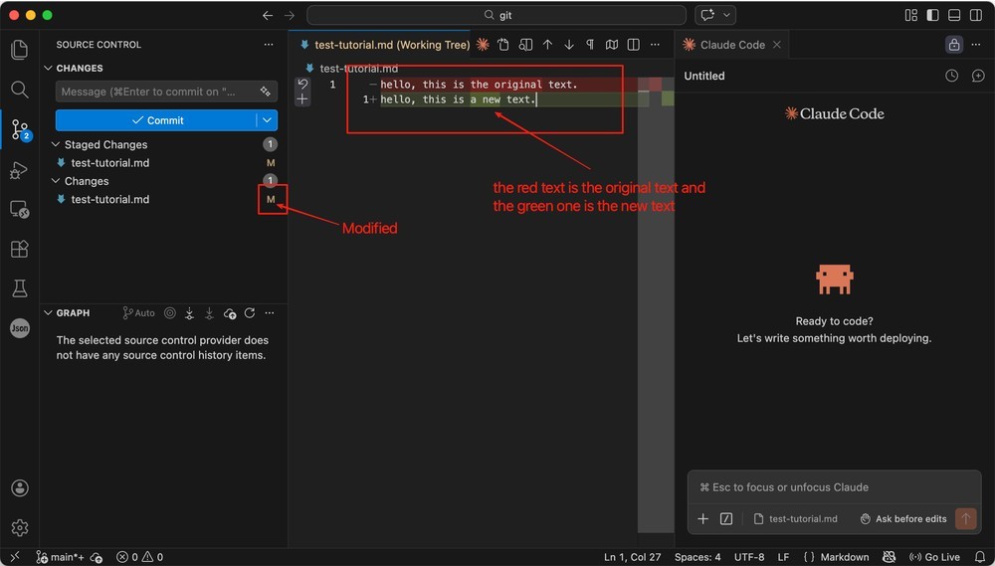Click Auto branch filter in Graph
The height and width of the screenshot is (566, 995).
coord(138,312)
